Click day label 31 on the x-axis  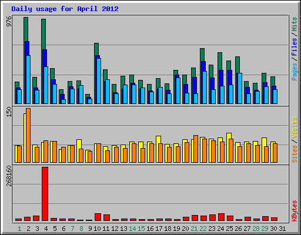pyautogui.click(x=282, y=229)
